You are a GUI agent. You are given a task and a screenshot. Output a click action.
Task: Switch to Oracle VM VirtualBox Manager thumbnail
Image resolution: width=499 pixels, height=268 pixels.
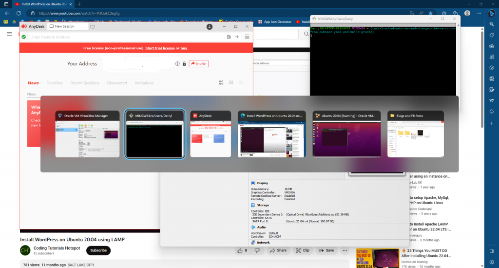[88, 134]
